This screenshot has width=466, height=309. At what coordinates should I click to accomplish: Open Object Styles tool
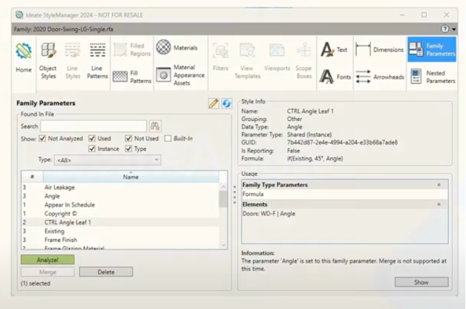point(48,61)
